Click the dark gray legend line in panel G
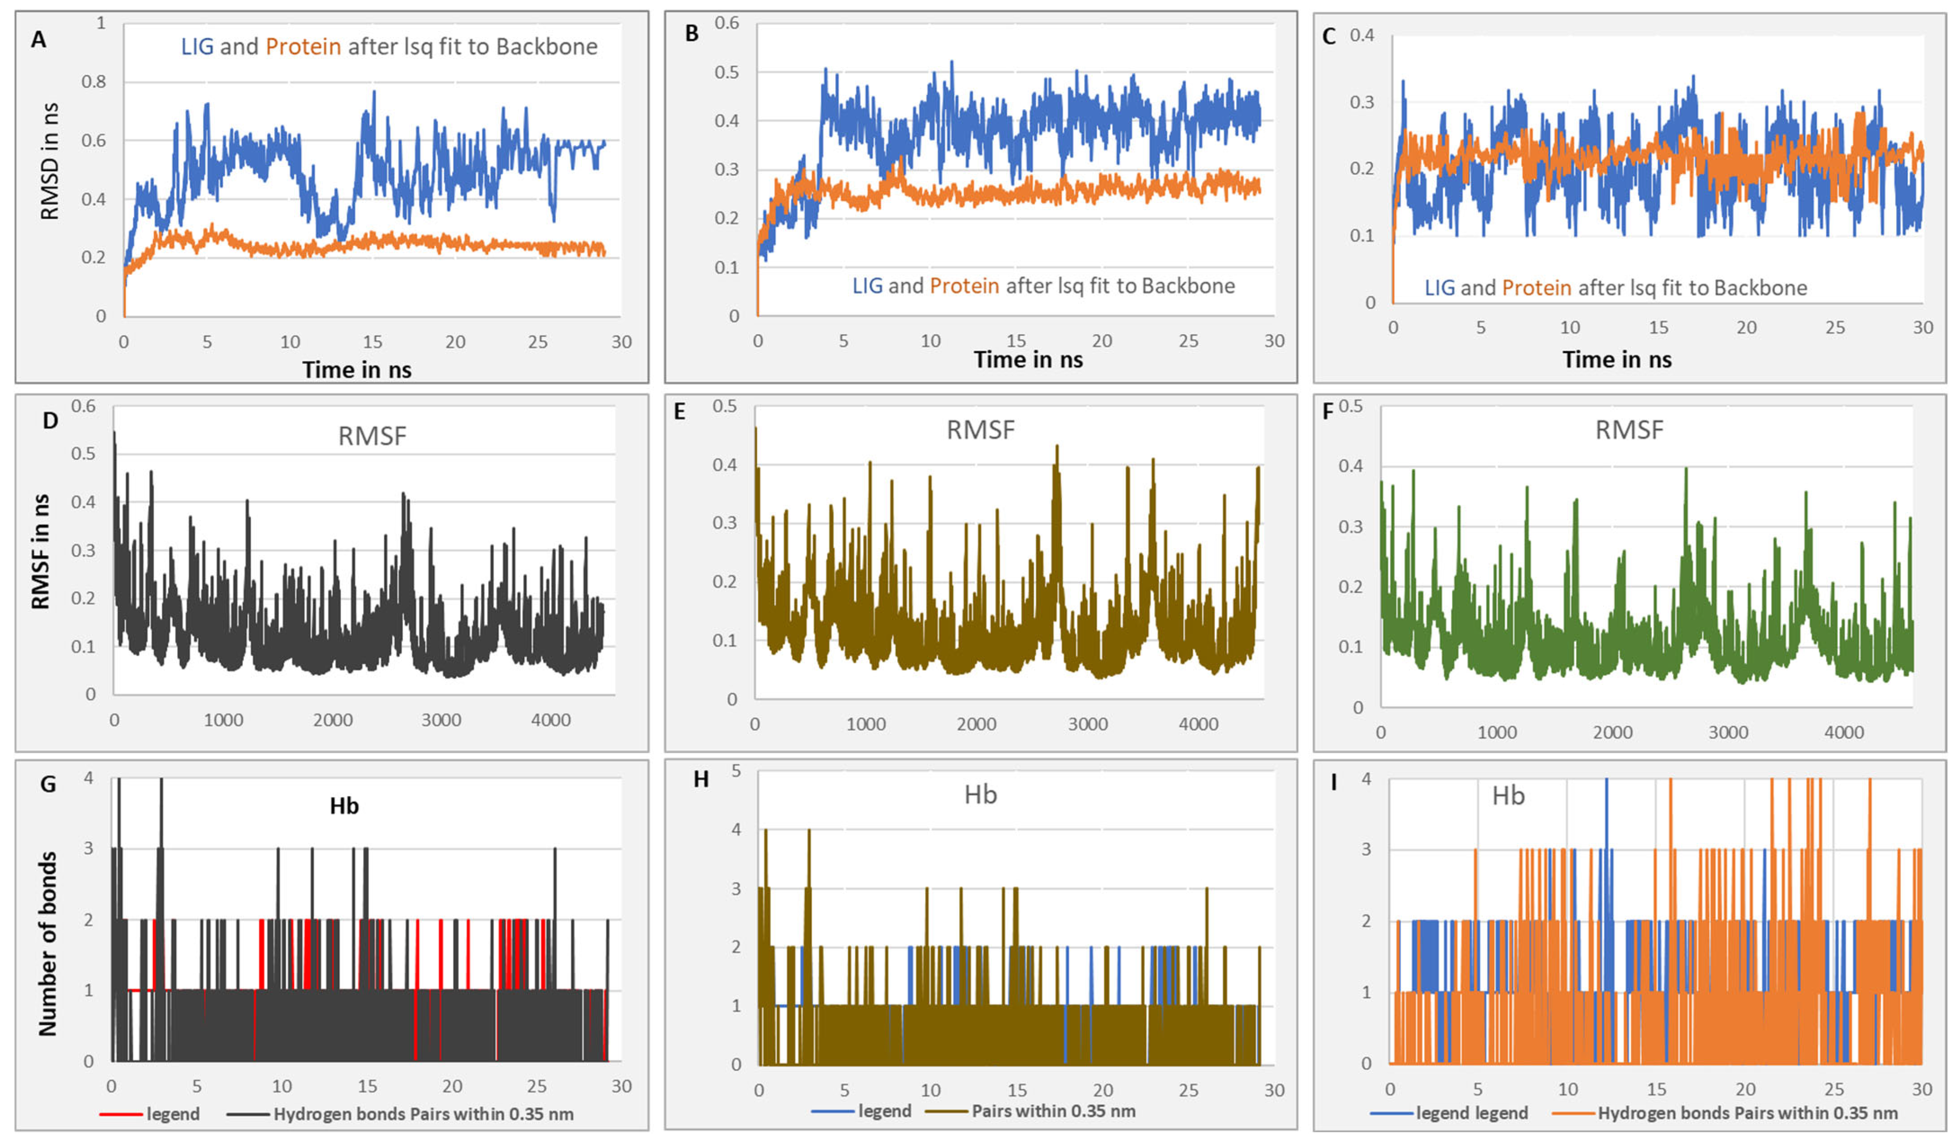The height and width of the screenshot is (1144, 1959). [249, 1114]
